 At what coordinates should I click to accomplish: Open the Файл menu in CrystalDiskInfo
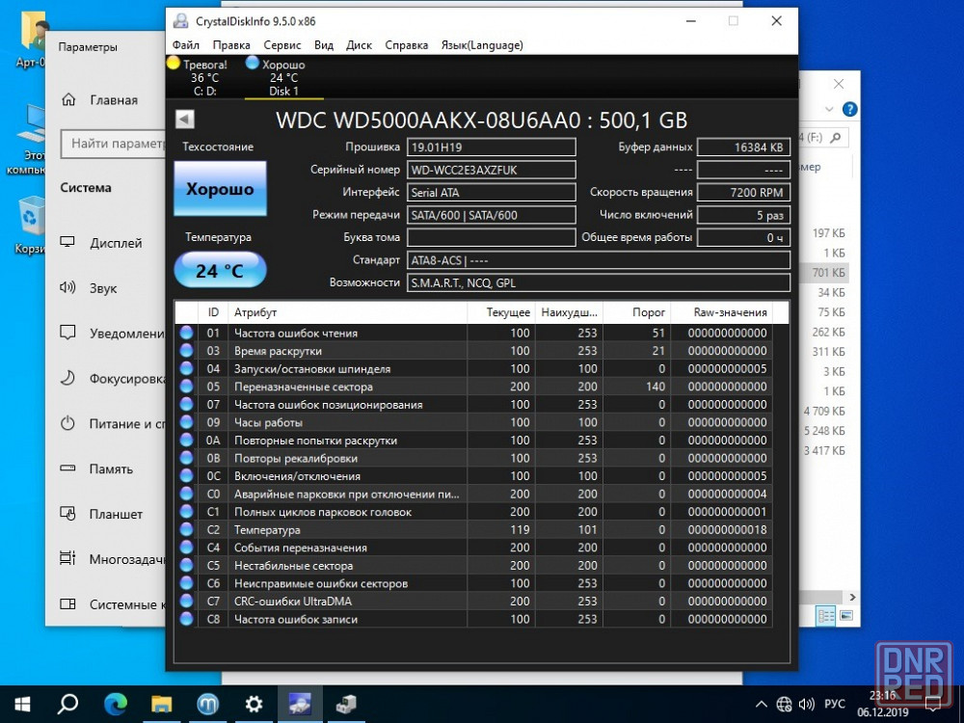[186, 45]
